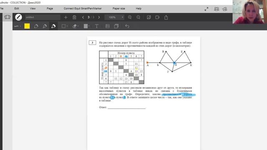
Task: Open the Edit menu
Action: coord(17,8)
